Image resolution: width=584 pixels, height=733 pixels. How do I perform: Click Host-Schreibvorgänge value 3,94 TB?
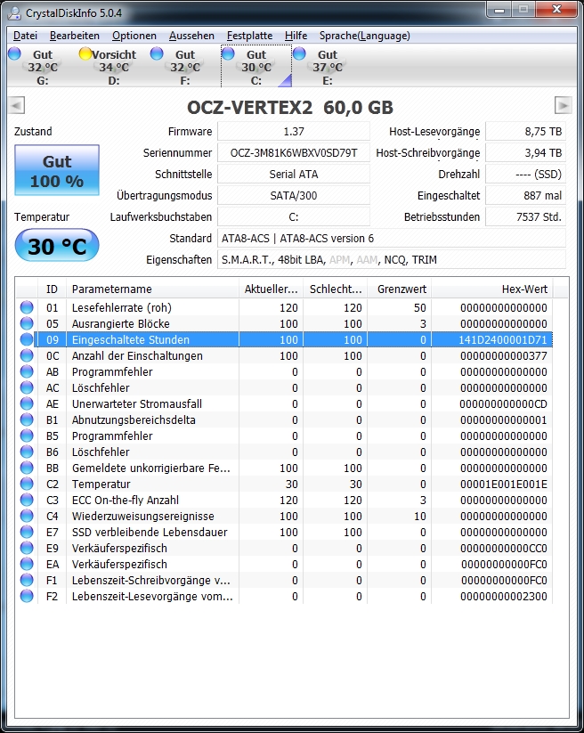click(x=525, y=153)
